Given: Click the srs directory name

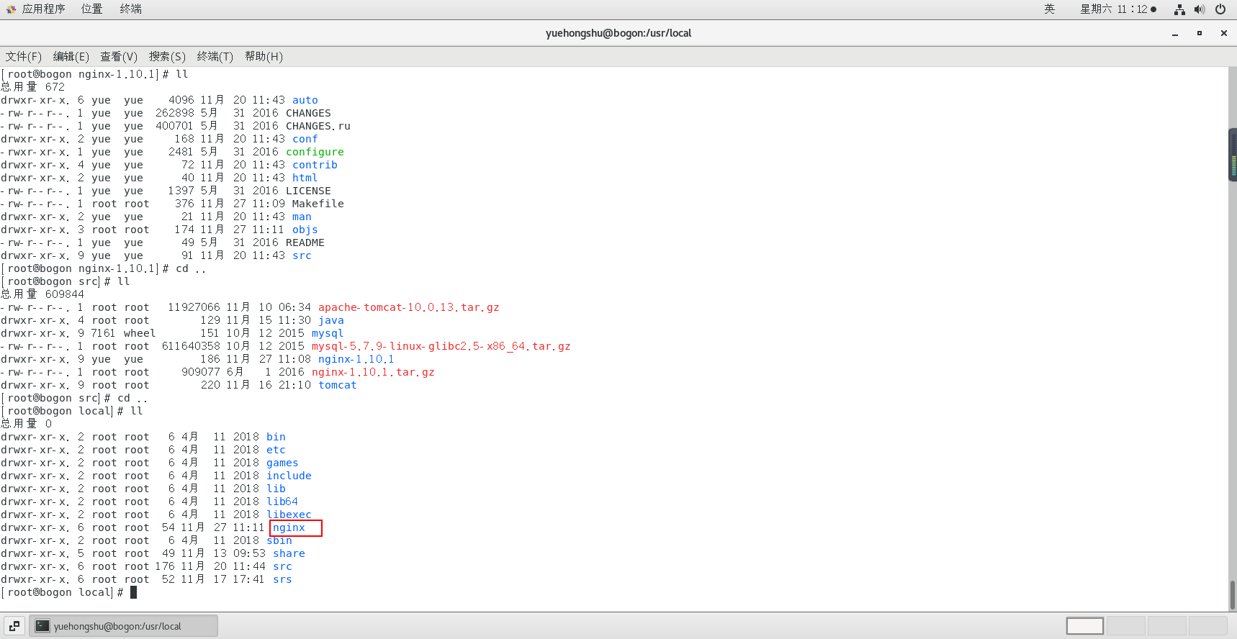Looking at the screenshot, I should [282, 579].
